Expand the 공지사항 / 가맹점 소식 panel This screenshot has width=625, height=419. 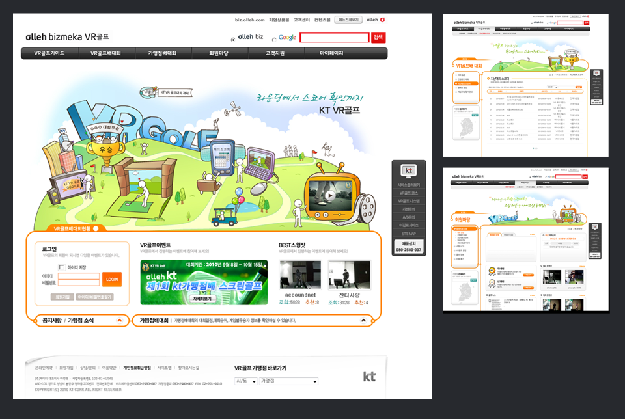click(120, 321)
